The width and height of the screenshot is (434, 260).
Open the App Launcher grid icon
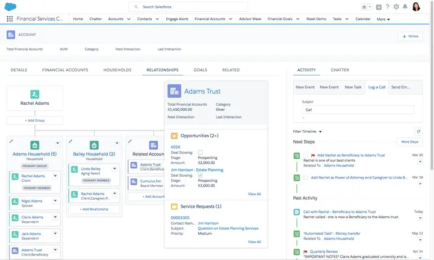[x=10, y=19]
